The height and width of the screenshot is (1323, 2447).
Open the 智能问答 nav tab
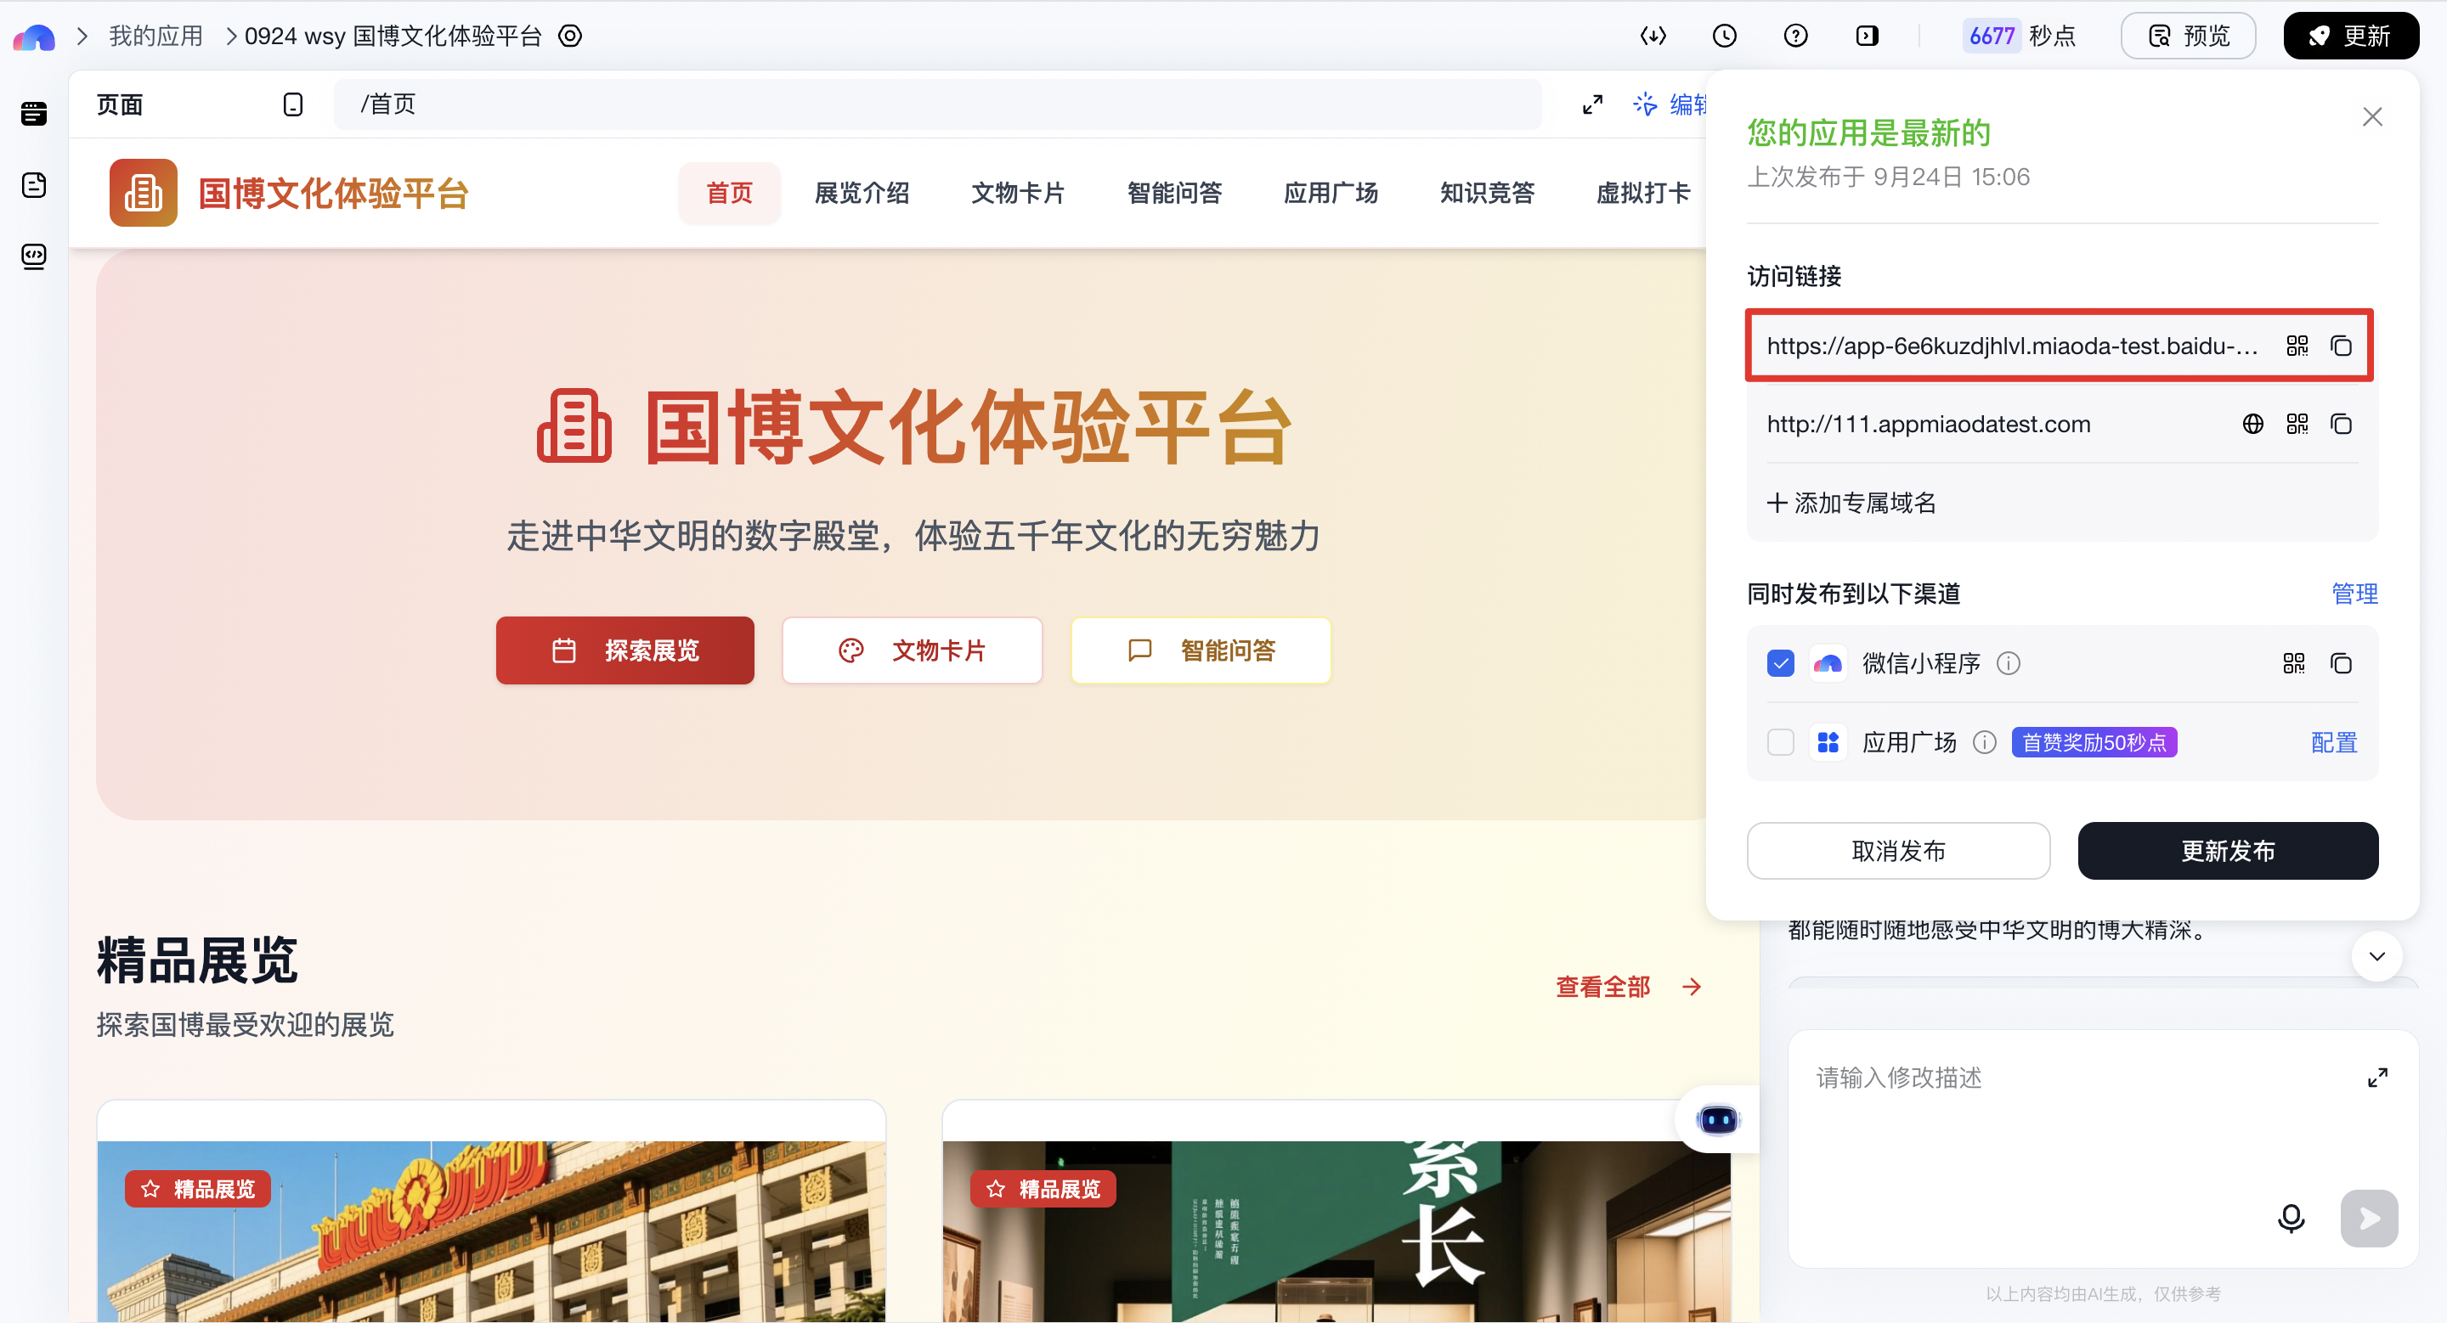pos(1175,193)
